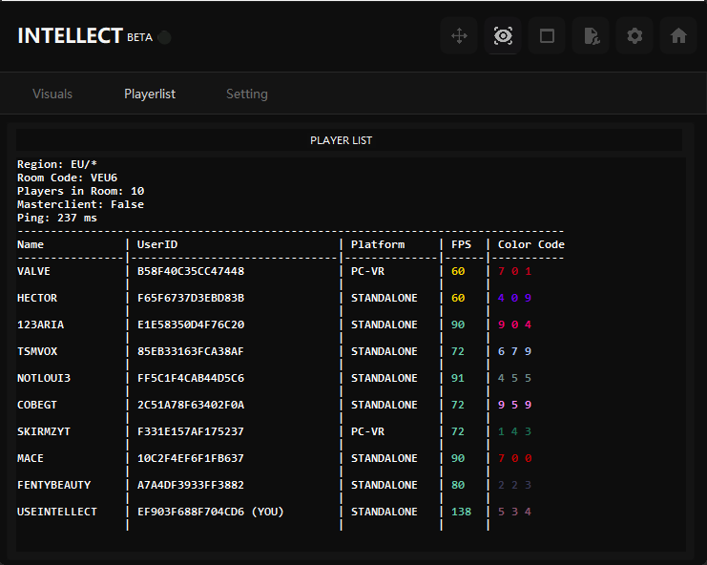
Task: Click COBEGT's color code 9 5 9
Action: tap(514, 405)
